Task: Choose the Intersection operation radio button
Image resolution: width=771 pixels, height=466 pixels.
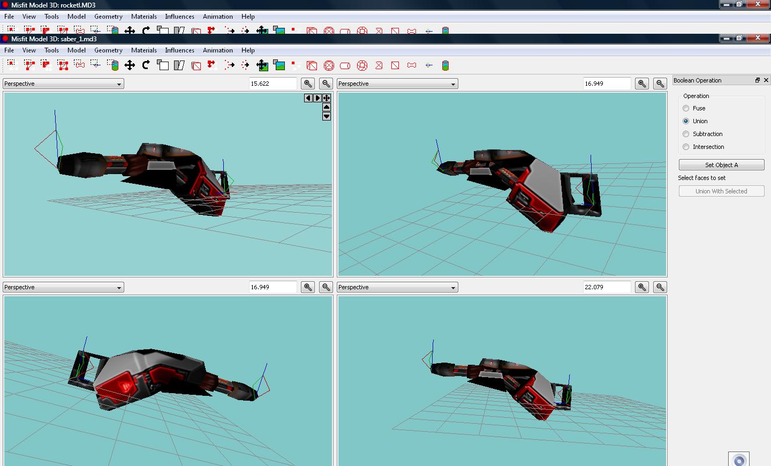Action: [686, 147]
